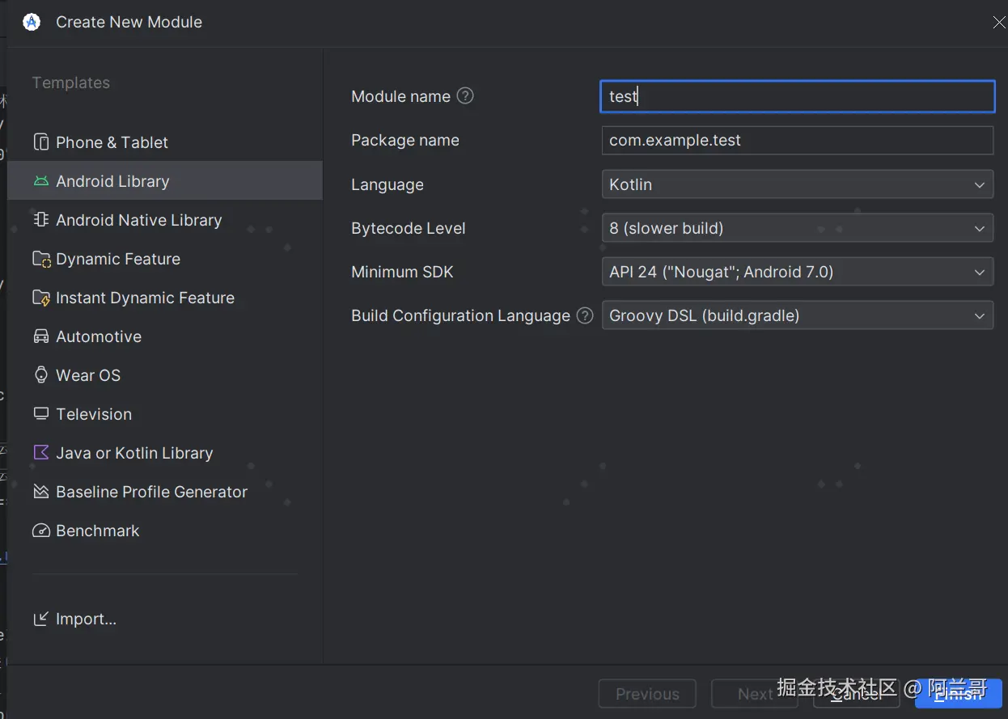1008x719 pixels.
Task: Click the Cancel button
Action: [x=856, y=694]
